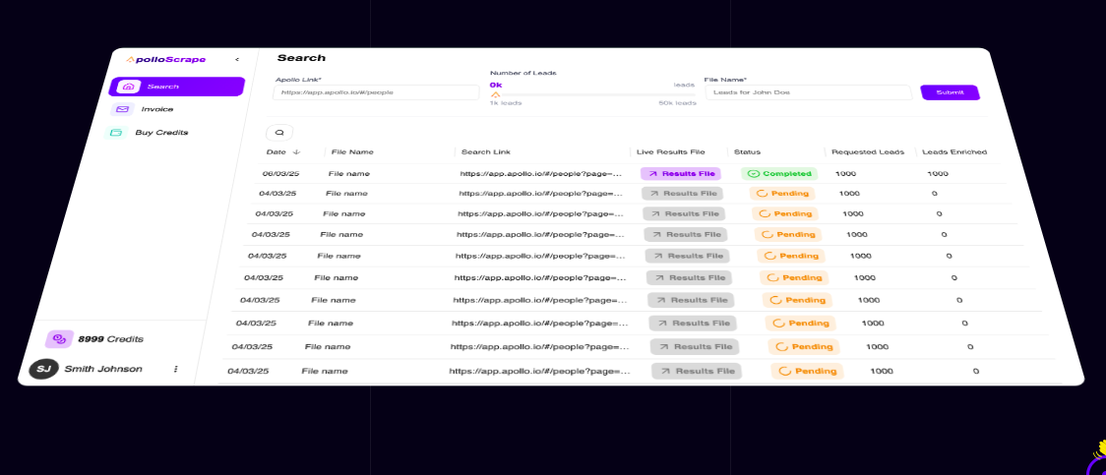
Task: Click the File Name column header
Action: [x=352, y=151]
